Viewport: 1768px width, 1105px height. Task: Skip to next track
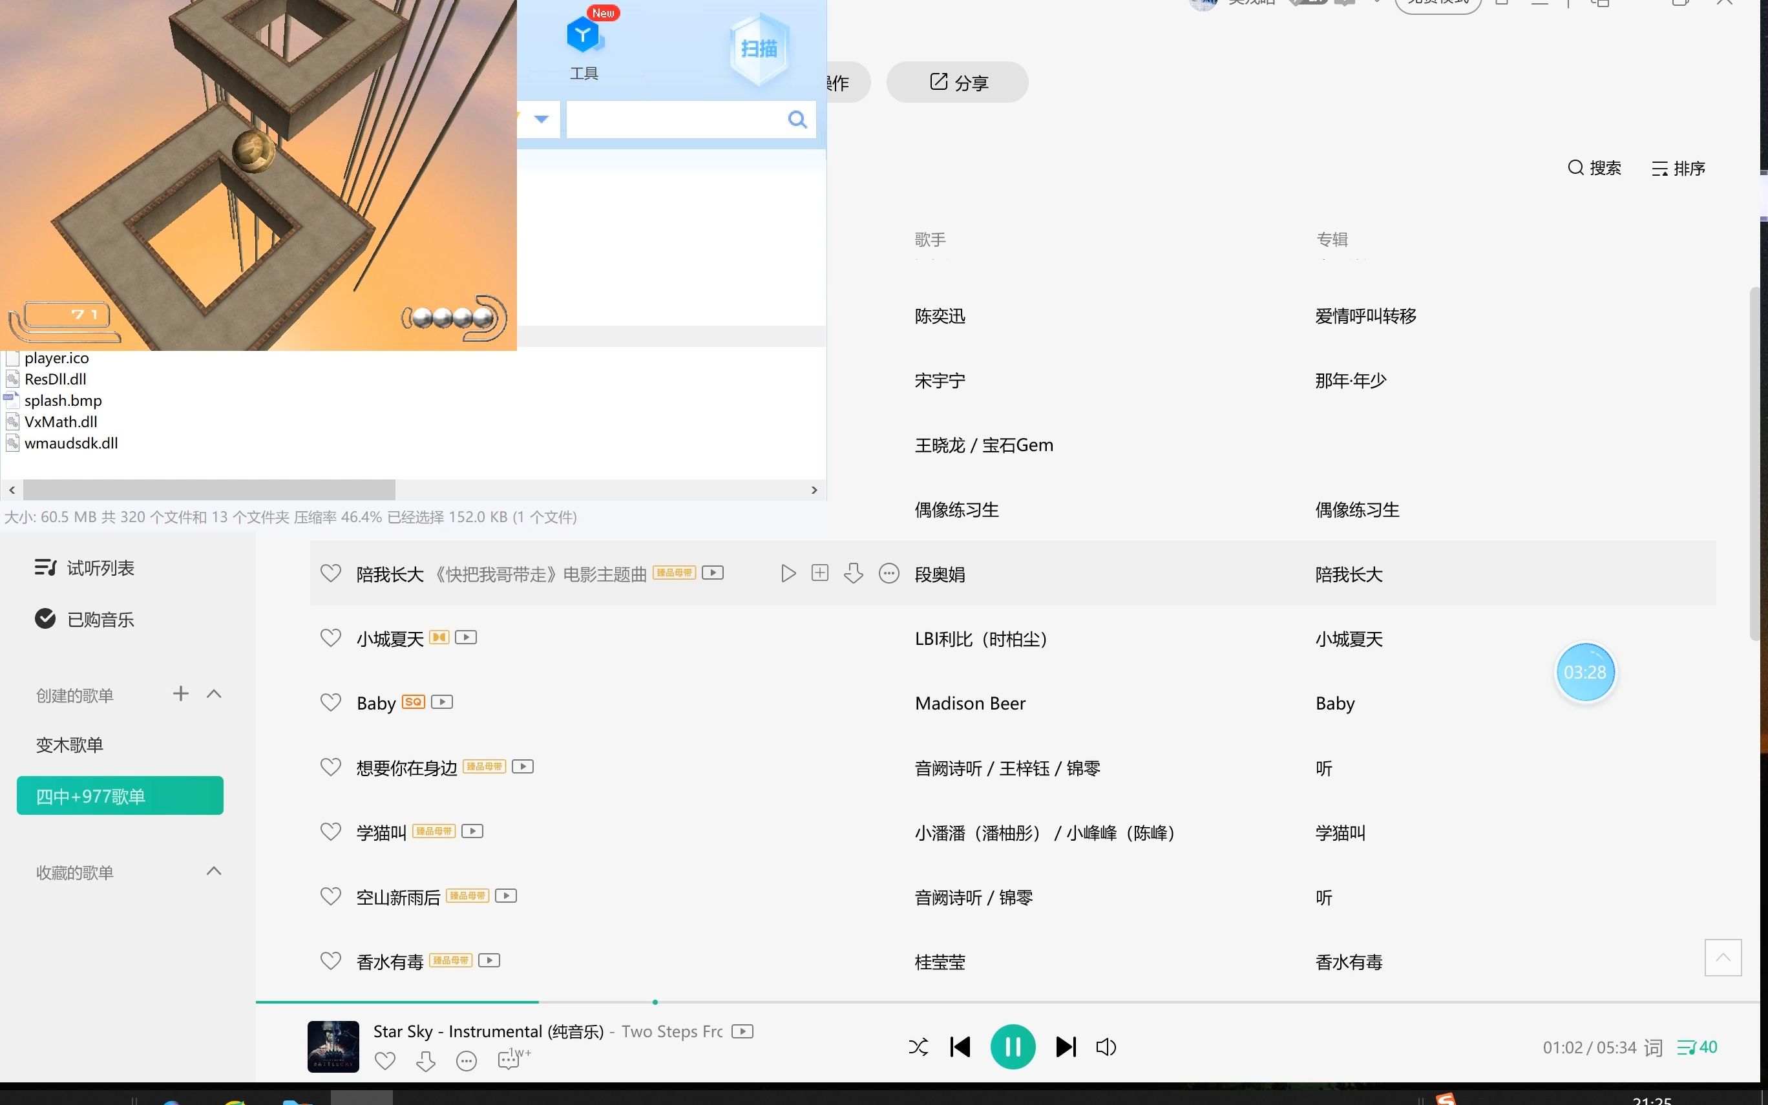pyautogui.click(x=1066, y=1047)
